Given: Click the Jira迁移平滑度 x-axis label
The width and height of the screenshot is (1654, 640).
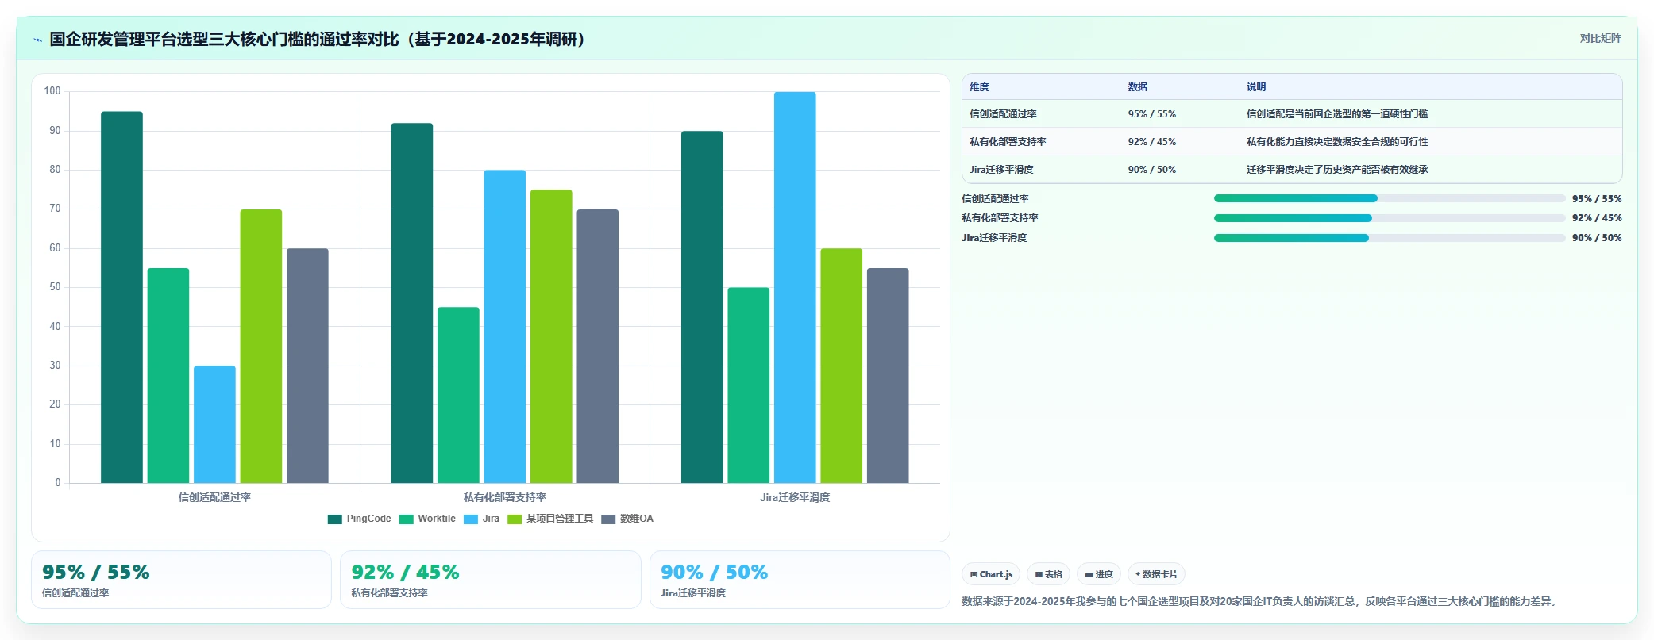Looking at the screenshot, I should point(795,497).
